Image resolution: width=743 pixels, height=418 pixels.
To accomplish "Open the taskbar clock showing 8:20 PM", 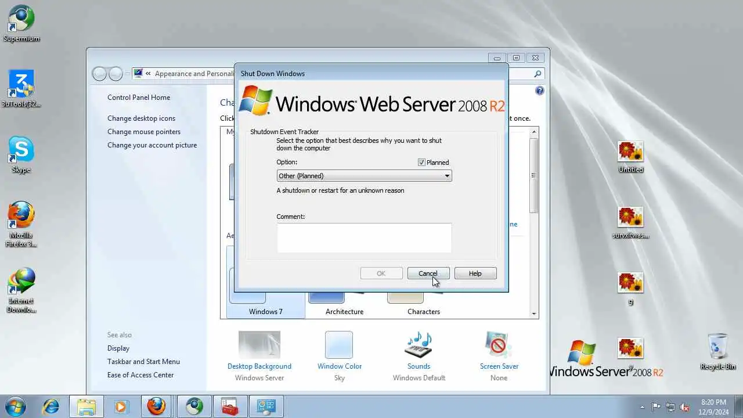I will click(x=713, y=407).
